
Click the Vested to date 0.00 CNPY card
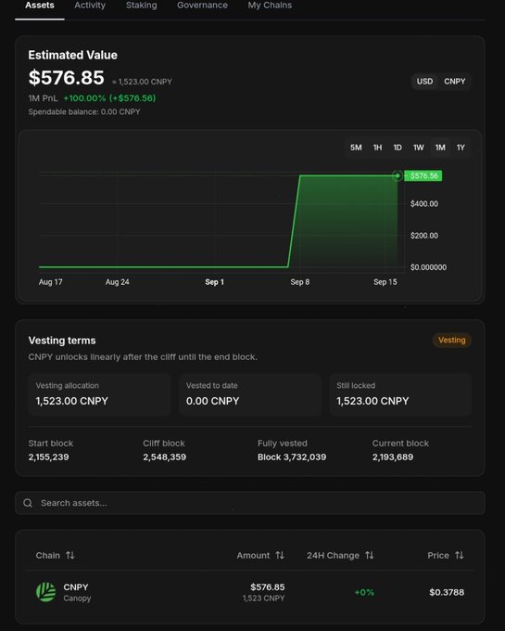pyautogui.click(x=250, y=394)
